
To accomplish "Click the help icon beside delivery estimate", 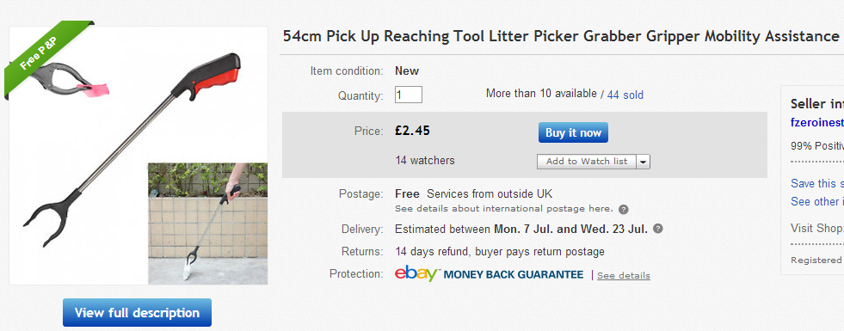I will pyautogui.click(x=658, y=229).
